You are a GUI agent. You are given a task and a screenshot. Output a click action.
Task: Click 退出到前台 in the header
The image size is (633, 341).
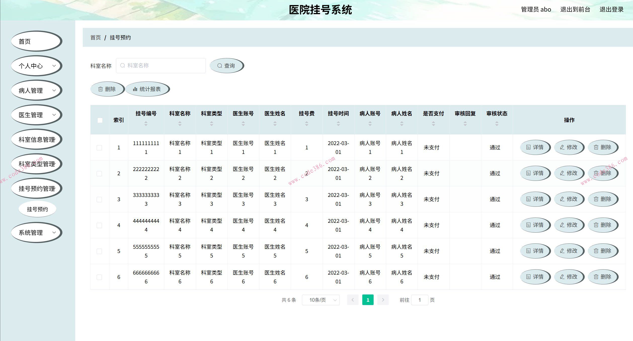point(575,9)
